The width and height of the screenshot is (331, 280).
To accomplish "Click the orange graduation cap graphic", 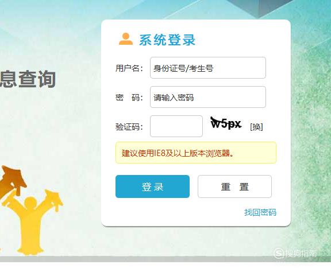I will [x=13, y=181].
